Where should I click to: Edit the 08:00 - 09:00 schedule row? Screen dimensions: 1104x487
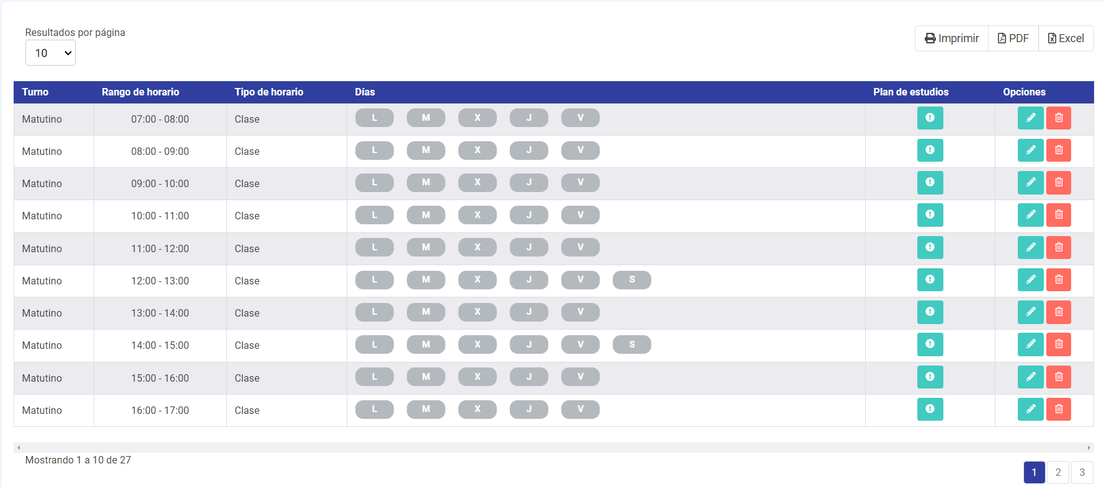point(1030,150)
